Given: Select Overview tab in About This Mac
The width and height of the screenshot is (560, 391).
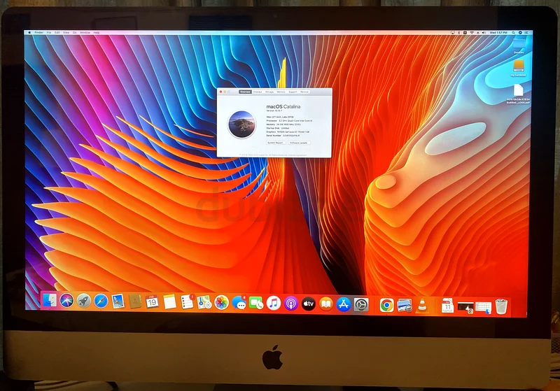Looking at the screenshot, I should 246,92.
